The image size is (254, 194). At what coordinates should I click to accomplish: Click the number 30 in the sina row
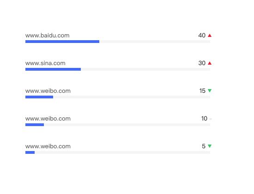pos(202,63)
